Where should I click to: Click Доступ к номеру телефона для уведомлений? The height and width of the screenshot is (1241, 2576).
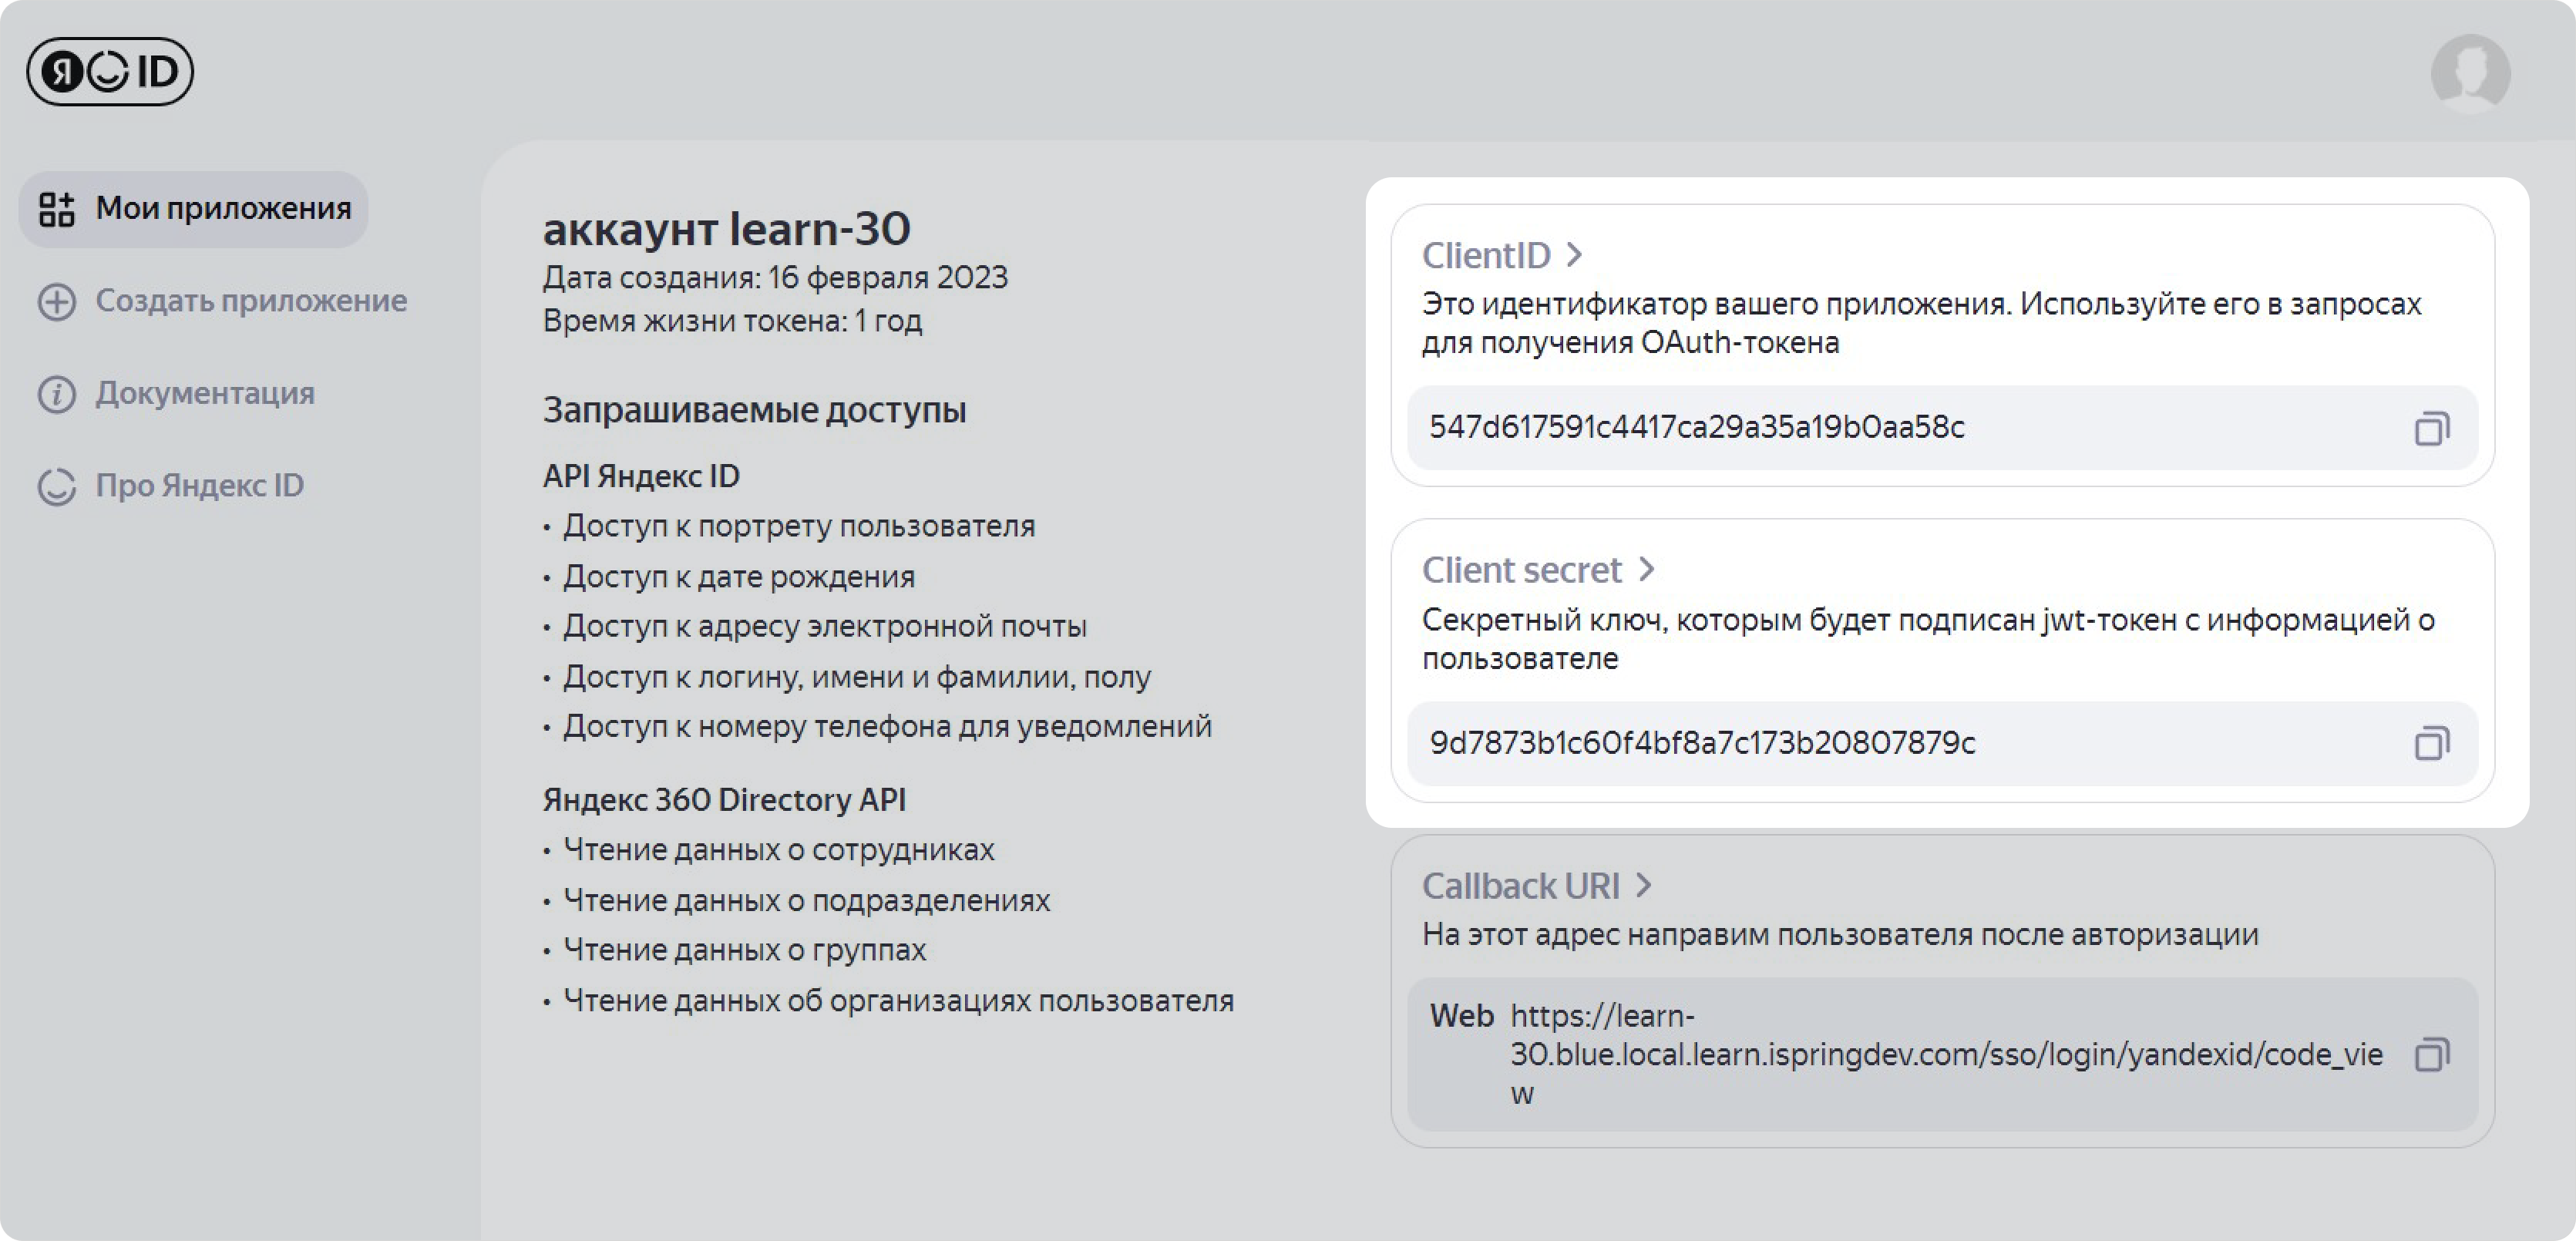[887, 726]
